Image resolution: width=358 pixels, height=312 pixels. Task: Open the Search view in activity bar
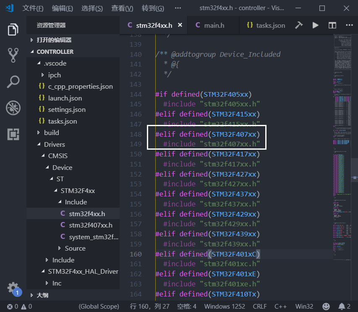coord(13,82)
